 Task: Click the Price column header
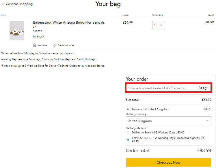126,15
